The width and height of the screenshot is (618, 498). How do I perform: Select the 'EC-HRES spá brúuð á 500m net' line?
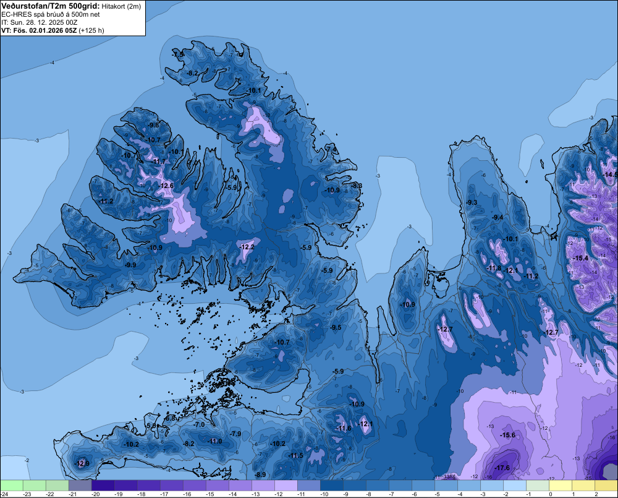(51, 14)
